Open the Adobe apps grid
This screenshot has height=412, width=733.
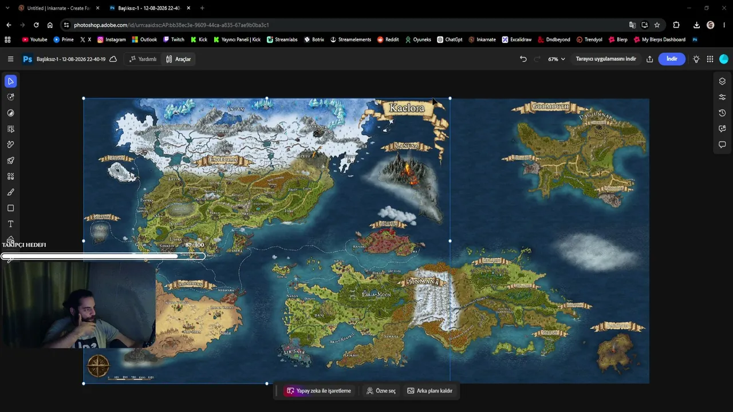point(710,59)
